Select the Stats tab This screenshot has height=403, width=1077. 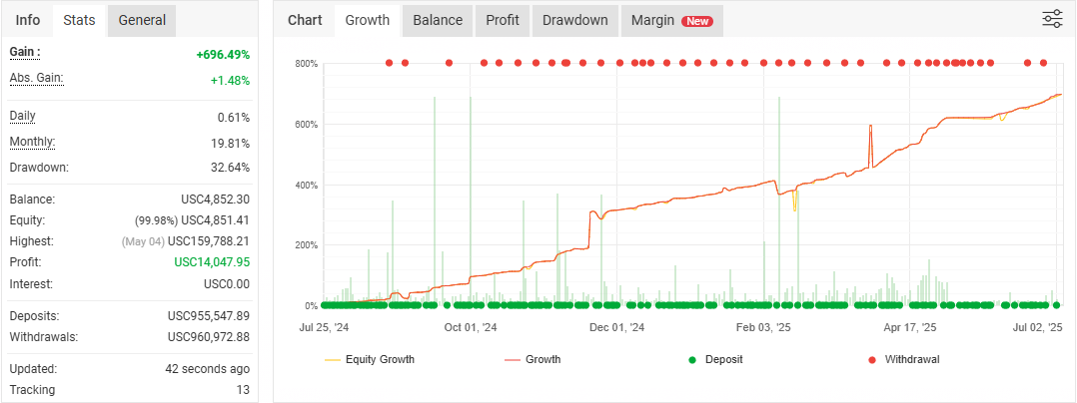coord(78,20)
